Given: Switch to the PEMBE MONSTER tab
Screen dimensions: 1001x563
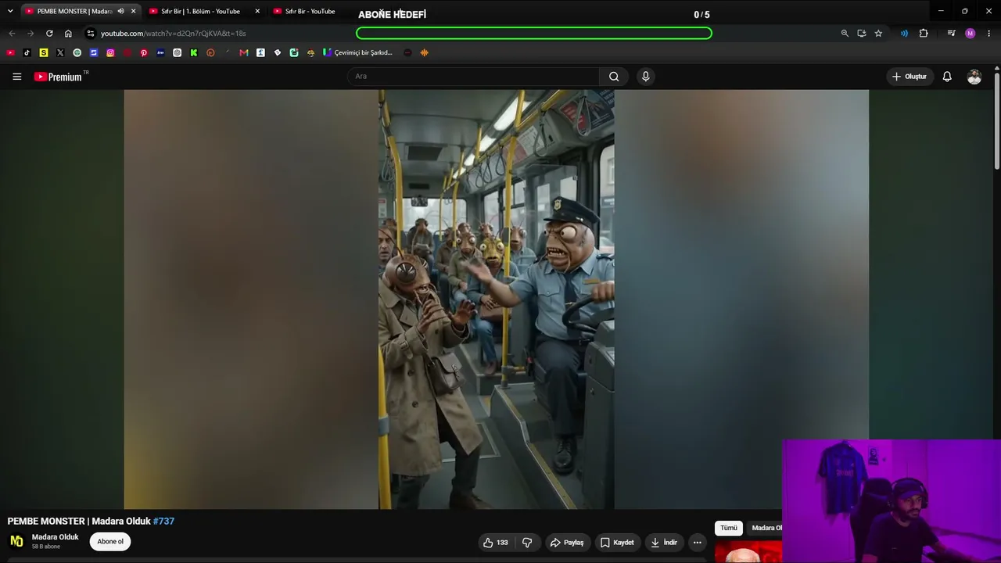Looking at the screenshot, I should click(74, 12).
